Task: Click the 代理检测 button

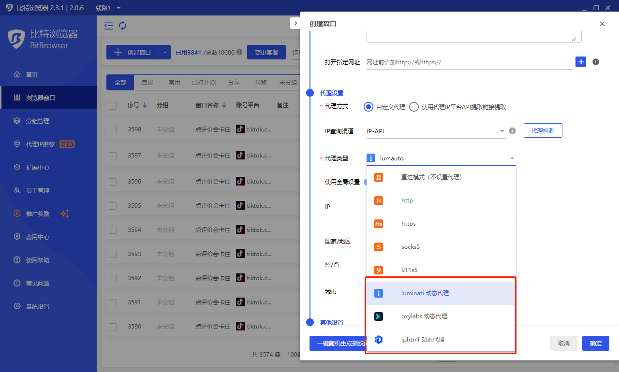Action: pos(543,131)
